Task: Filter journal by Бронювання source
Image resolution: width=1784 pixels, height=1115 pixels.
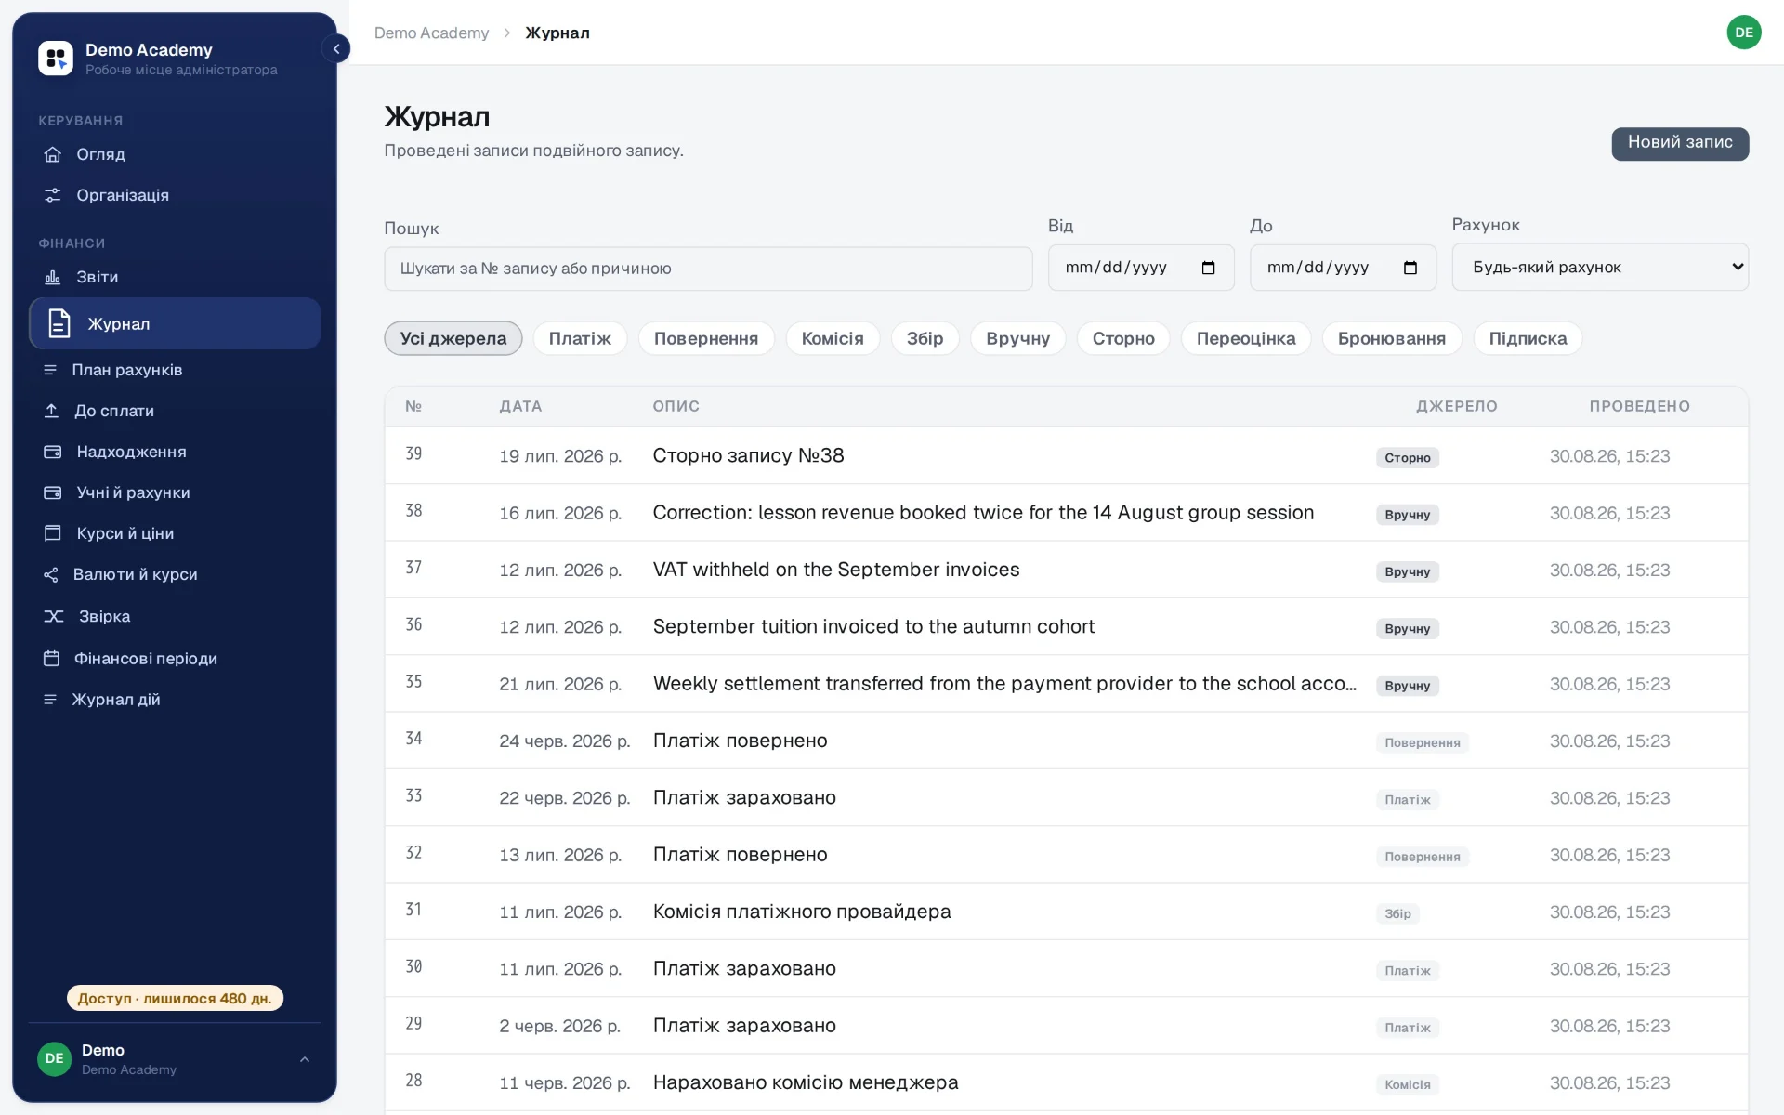Action: [1392, 338]
